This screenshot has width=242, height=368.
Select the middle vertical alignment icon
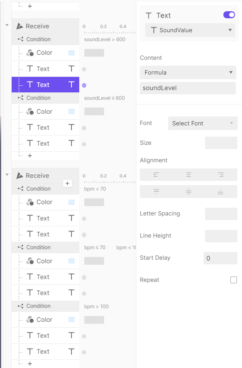188,191
